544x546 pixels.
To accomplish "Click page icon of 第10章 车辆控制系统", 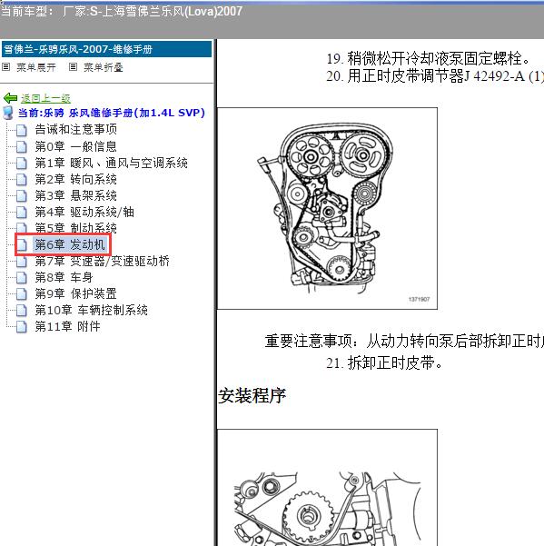I will click(x=22, y=311).
